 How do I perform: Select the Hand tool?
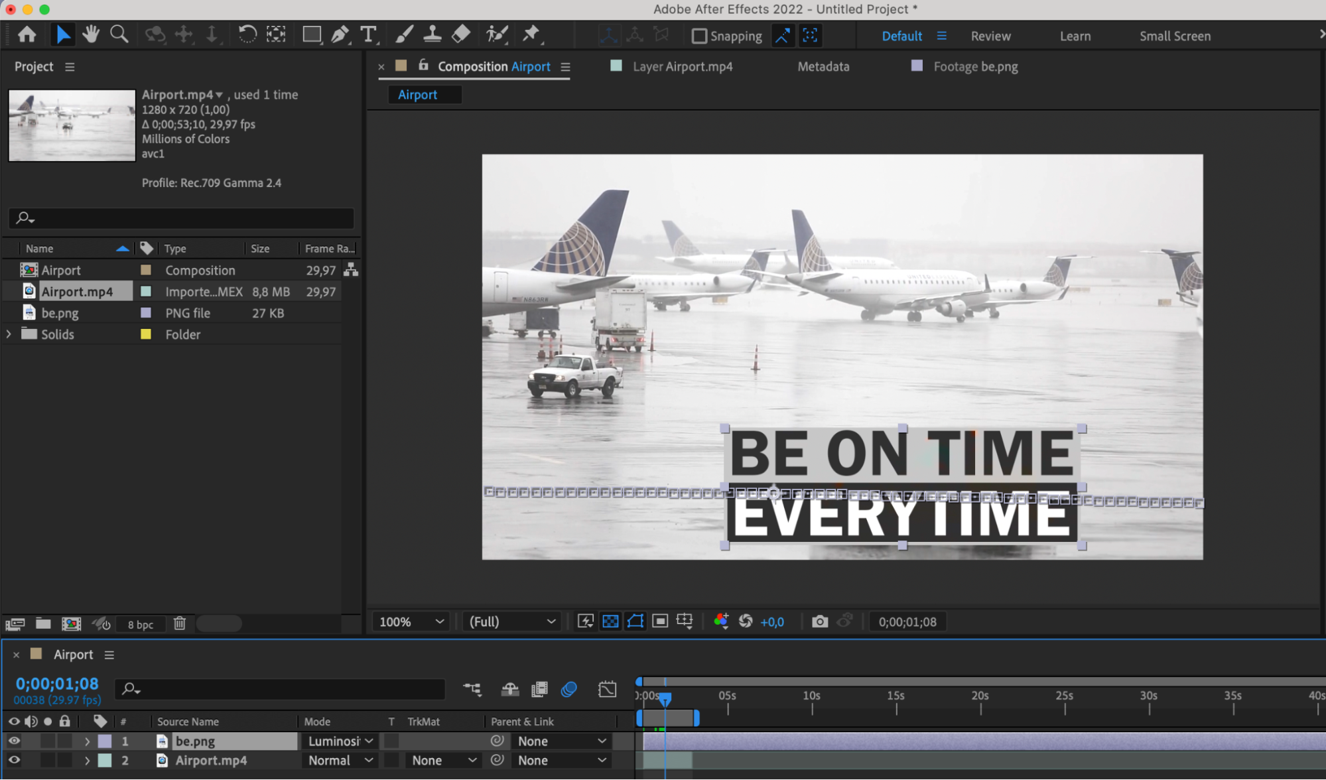pyautogui.click(x=91, y=34)
